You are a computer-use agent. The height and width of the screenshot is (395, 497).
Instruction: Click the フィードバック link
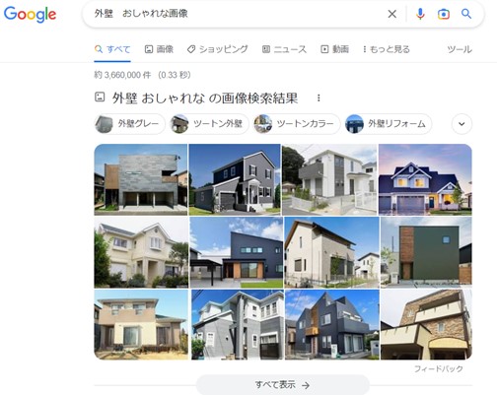pyautogui.click(x=439, y=368)
